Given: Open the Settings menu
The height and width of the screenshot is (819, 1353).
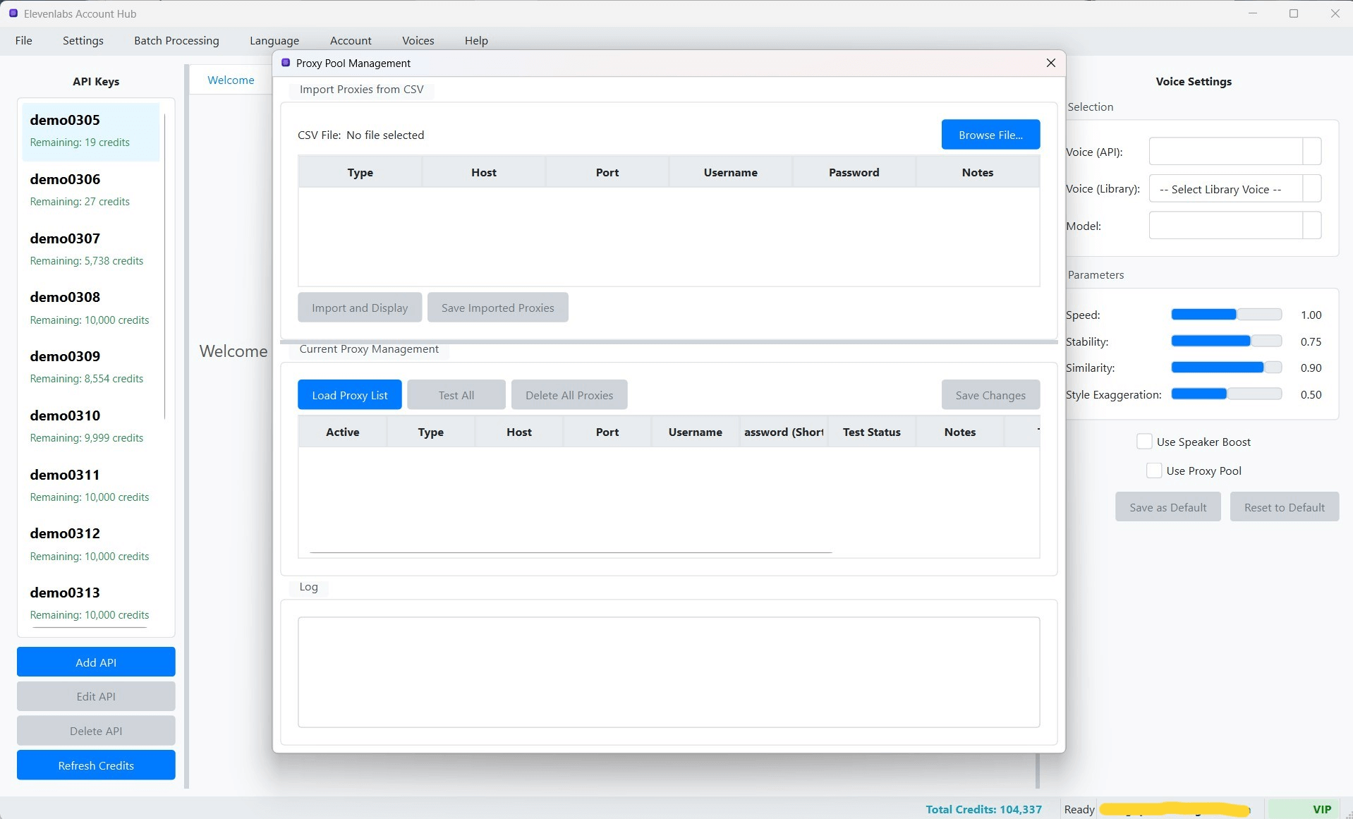Looking at the screenshot, I should (83, 40).
